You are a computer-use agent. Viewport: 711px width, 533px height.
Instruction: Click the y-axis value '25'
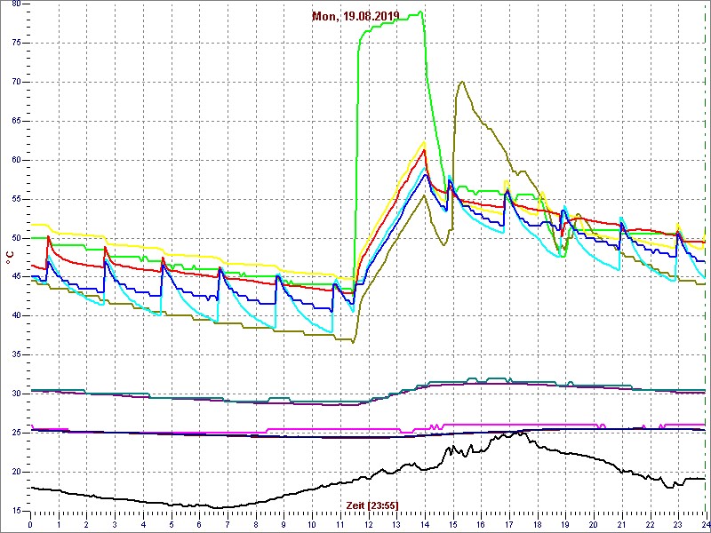15,433
